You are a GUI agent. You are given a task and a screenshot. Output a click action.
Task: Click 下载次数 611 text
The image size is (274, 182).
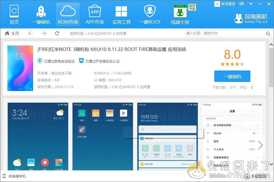224,87
